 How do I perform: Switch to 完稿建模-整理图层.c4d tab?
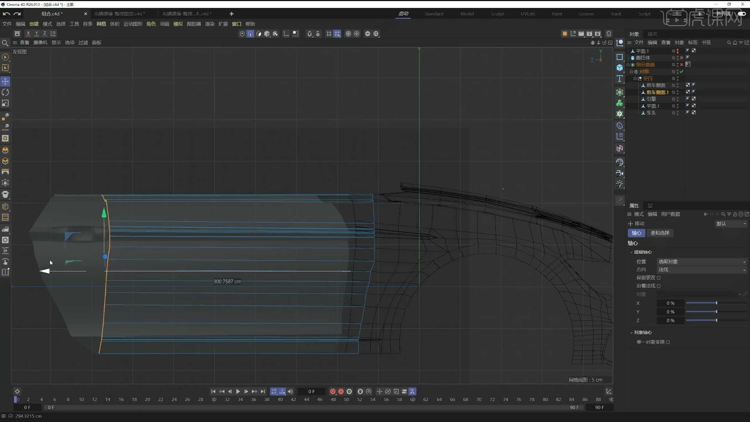pos(119,14)
